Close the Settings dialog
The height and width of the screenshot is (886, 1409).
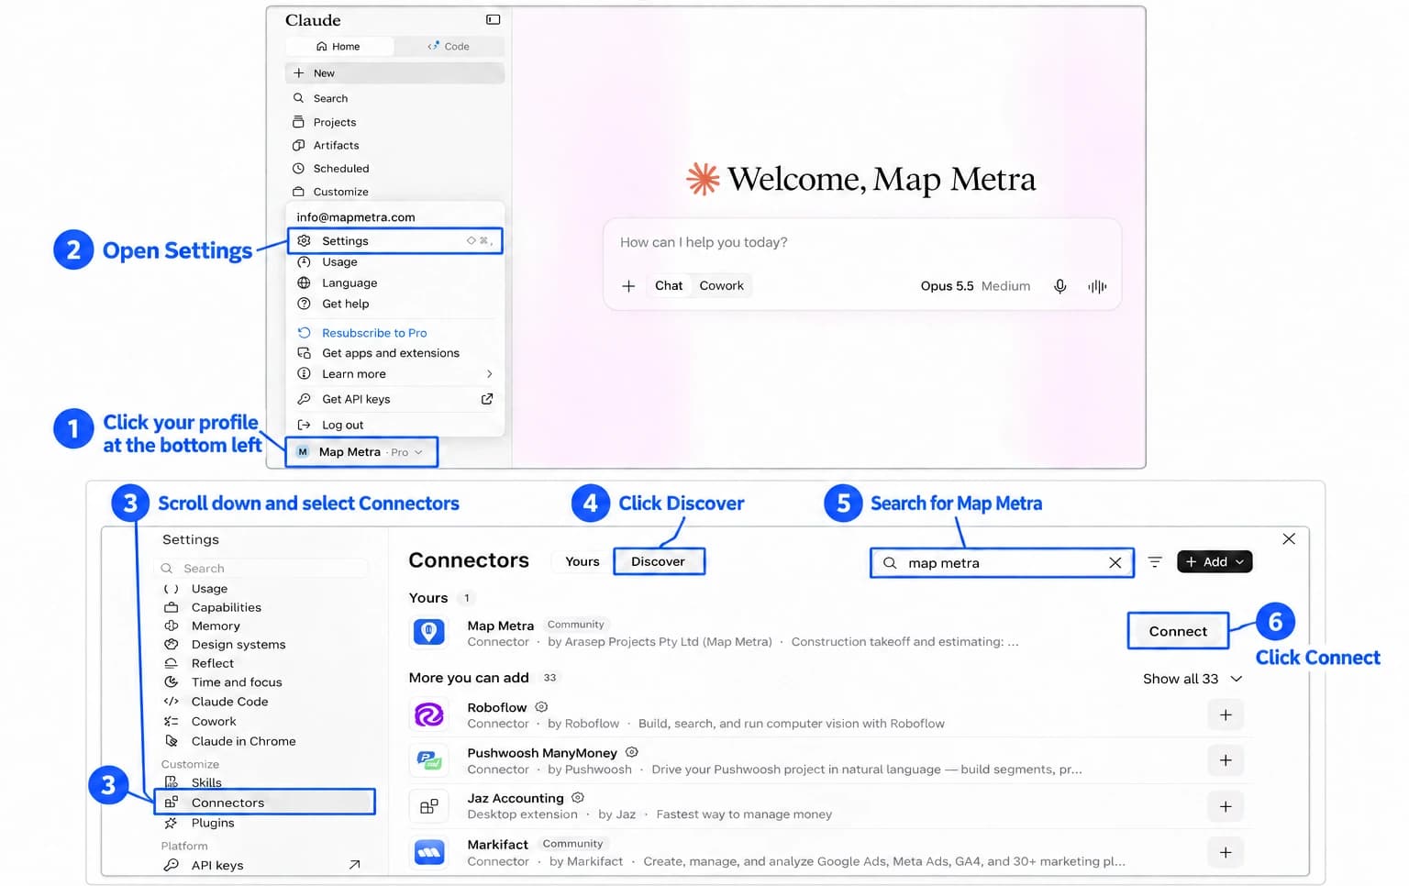point(1289,538)
